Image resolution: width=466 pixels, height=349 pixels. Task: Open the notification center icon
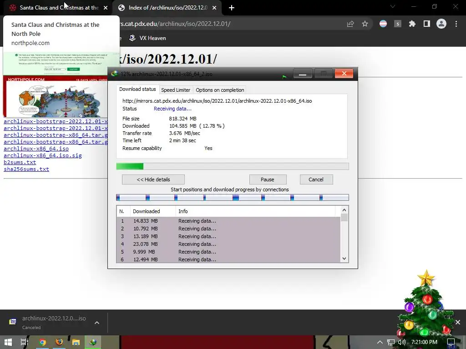[x=451, y=342]
